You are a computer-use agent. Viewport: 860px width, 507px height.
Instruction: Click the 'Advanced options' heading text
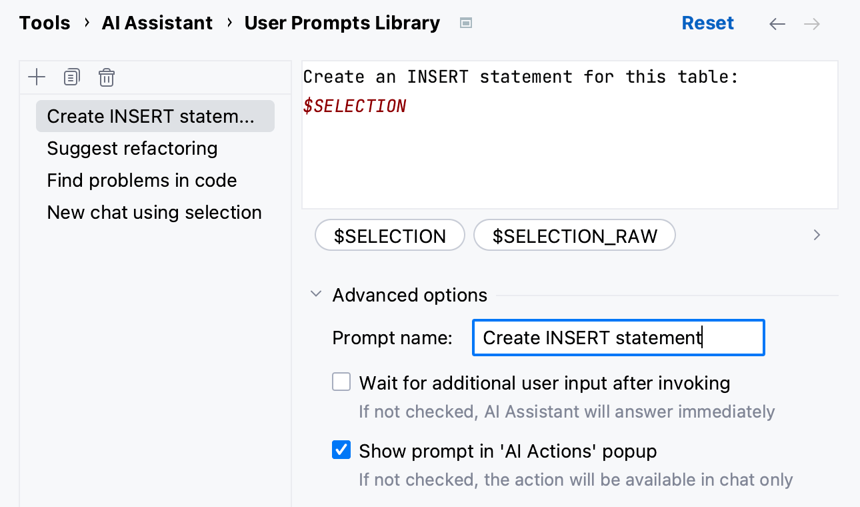410,295
